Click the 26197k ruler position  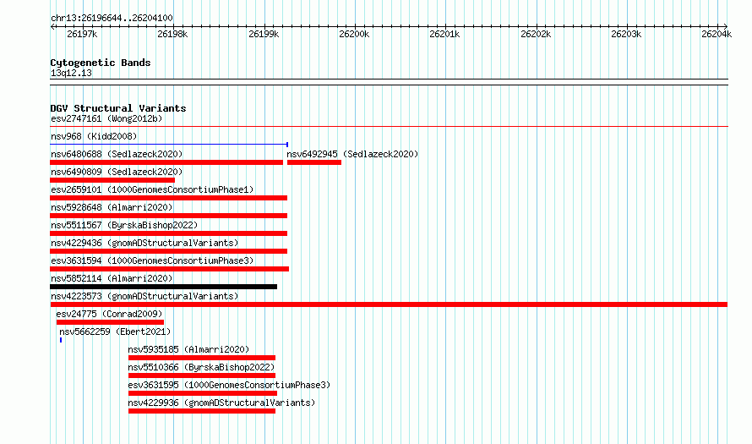(82, 34)
